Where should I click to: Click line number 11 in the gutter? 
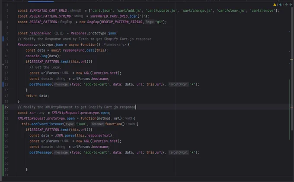point(6,62)
